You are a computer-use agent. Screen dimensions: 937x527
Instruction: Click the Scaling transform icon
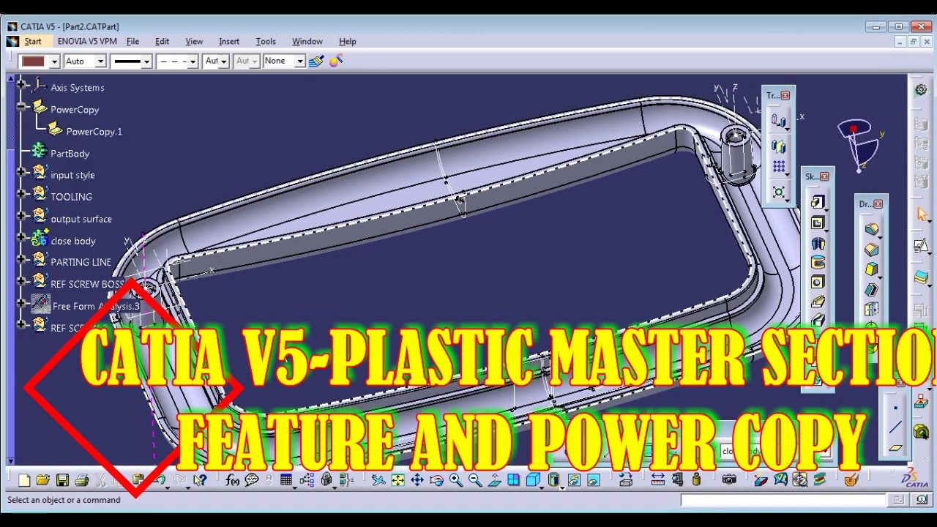778,192
